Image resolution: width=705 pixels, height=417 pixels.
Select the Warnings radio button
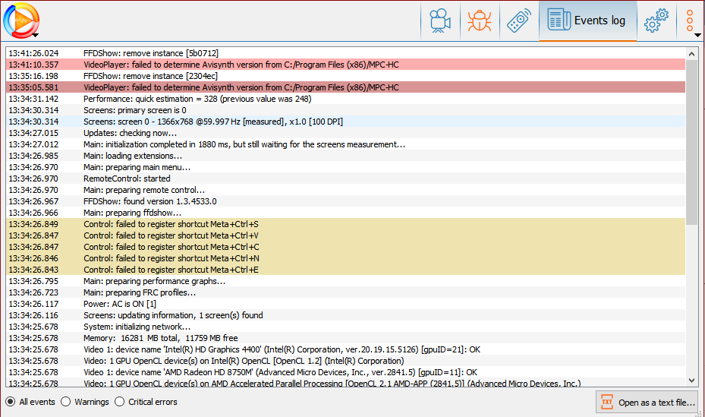click(85, 402)
